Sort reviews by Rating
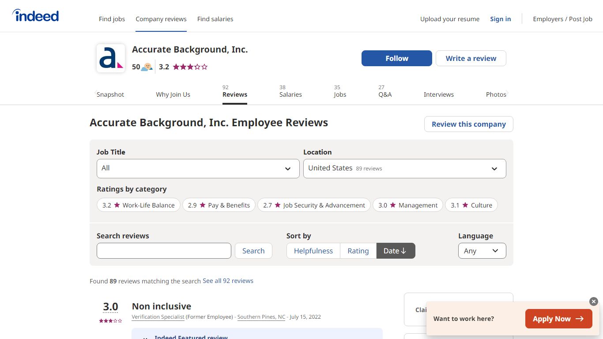 (x=358, y=251)
